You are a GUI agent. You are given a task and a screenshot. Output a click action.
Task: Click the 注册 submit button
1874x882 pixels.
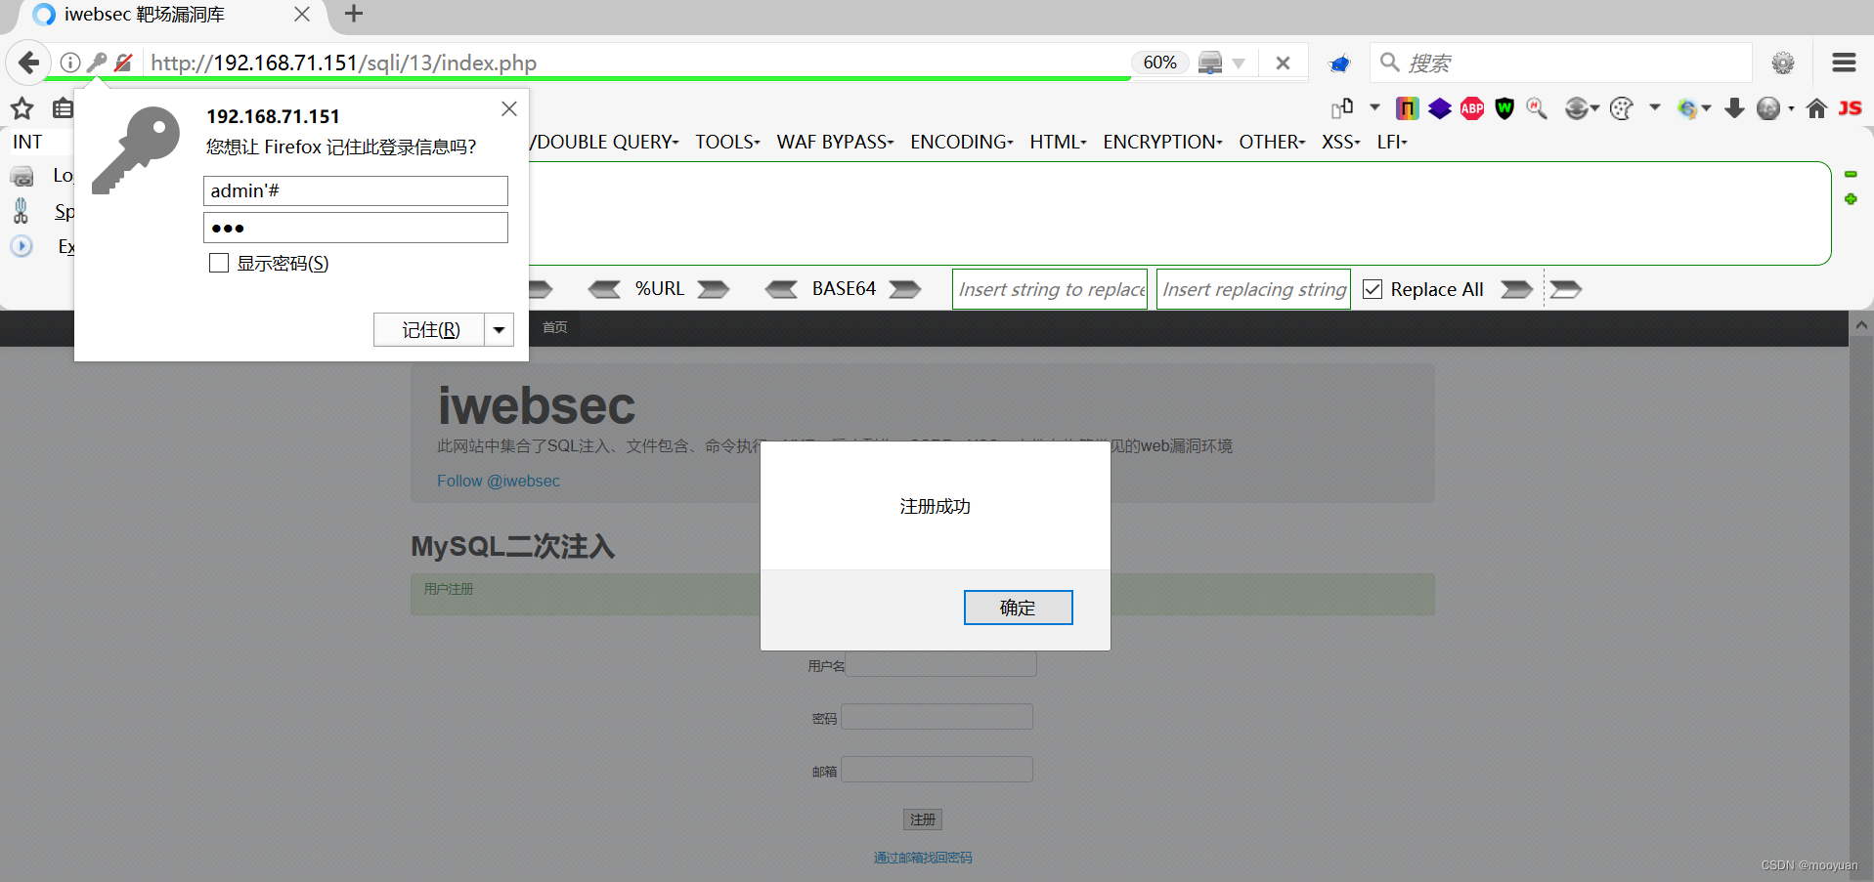click(923, 819)
